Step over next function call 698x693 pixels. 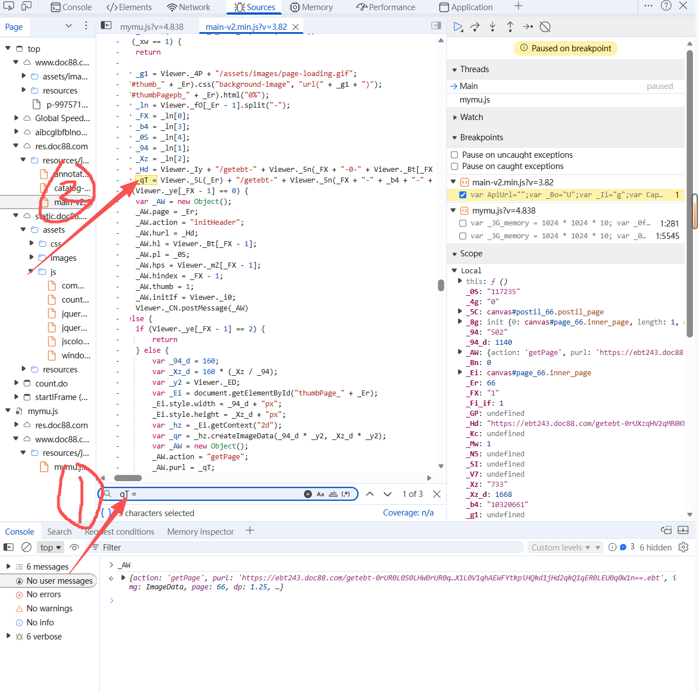coord(475,26)
